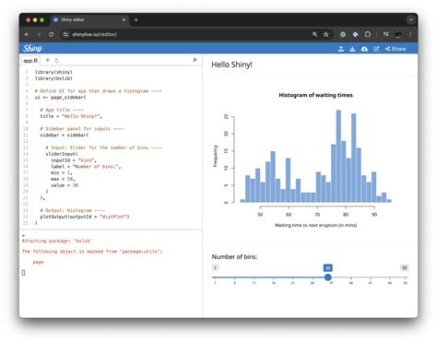Open the browser profile avatar

pyautogui.click(x=398, y=34)
